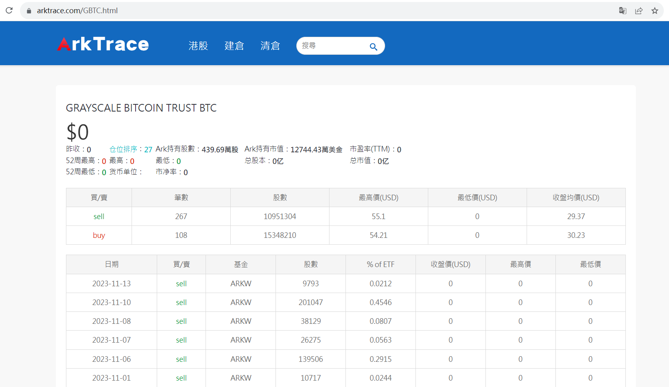Click the 10951304 shares cell

(x=280, y=216)
